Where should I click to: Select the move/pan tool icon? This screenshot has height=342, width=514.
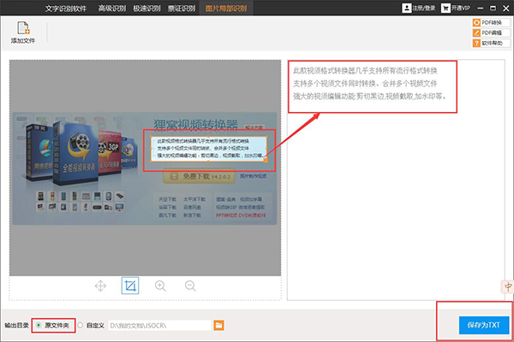(x=100, y=286)
